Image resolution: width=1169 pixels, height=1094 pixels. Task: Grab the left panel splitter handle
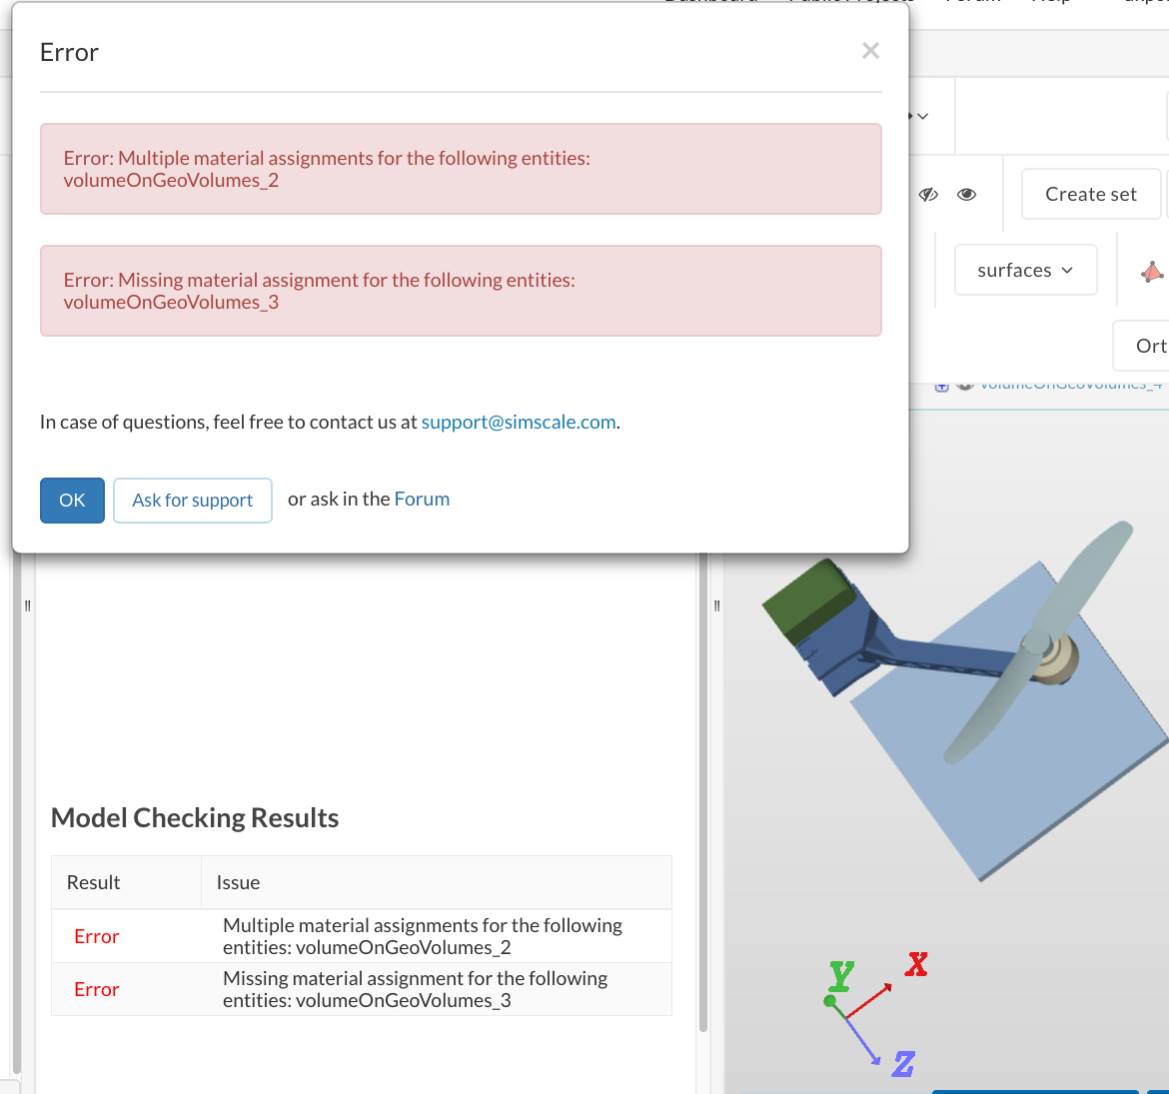coord(27,605)
